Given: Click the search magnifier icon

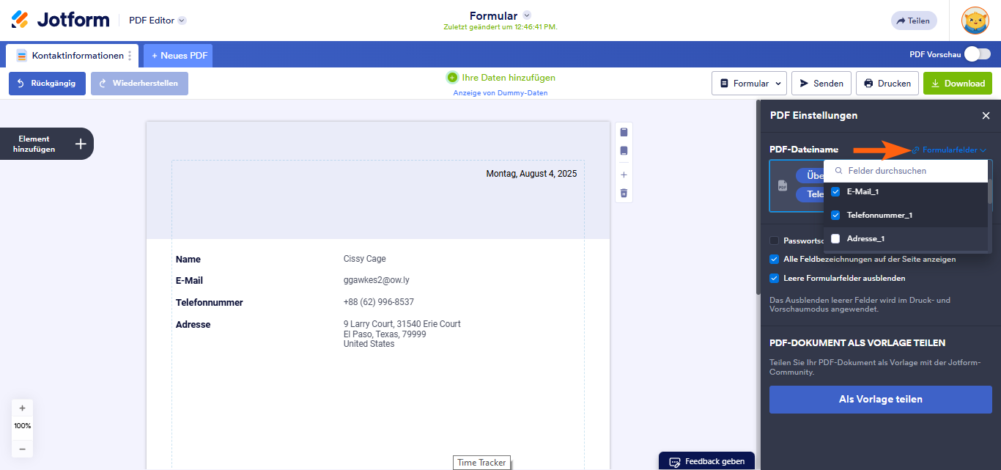Looking at the screenshot, I should point(838,171).
